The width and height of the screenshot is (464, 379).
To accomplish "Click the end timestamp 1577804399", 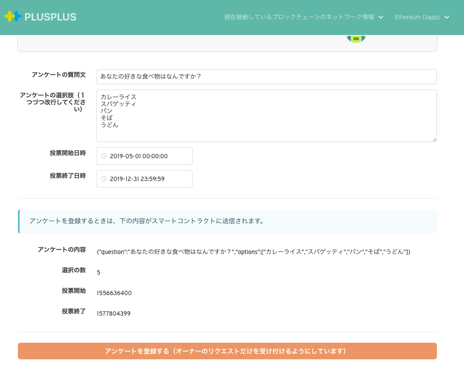I will pyautogui.click(x=113, y=313).
